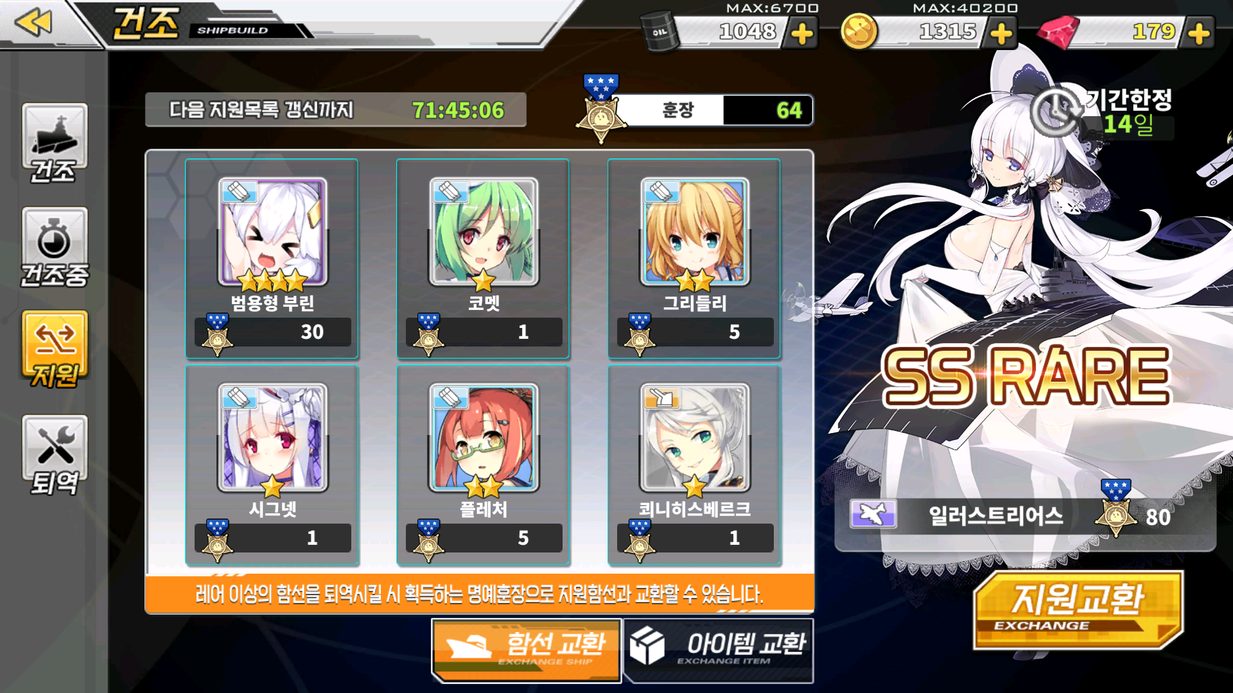Image resolution: width=1233 pixels, height=693 pixels.
Task: Add more coins with plus icon
Action: (x=1001, y=33)
